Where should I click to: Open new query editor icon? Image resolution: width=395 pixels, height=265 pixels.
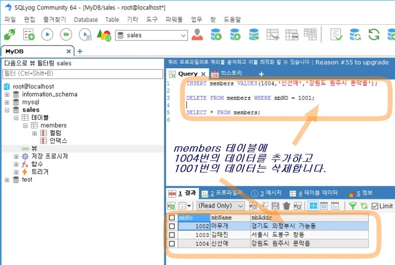(29, 35)
